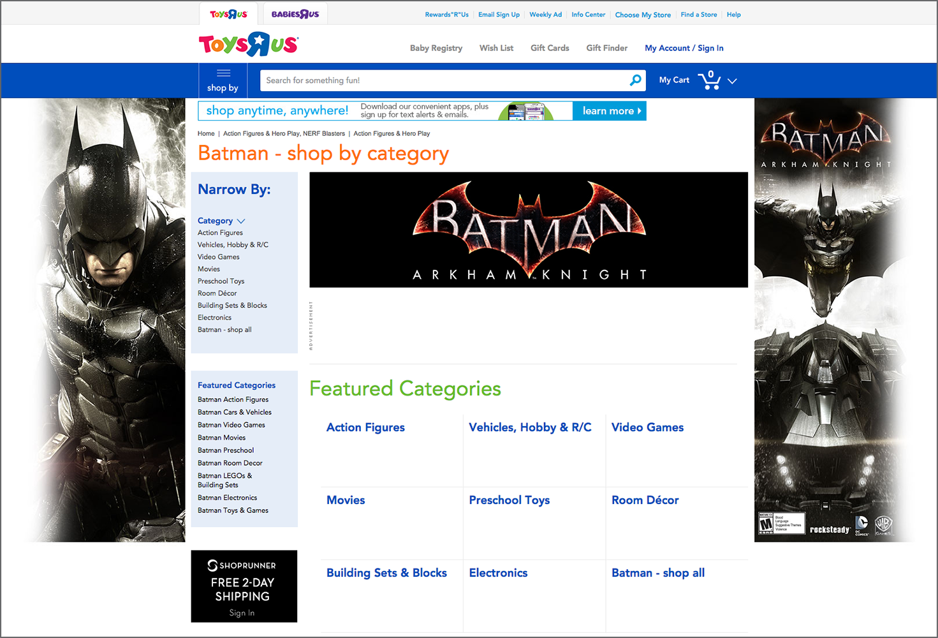Open Email Sign Up link

point(499,15)
